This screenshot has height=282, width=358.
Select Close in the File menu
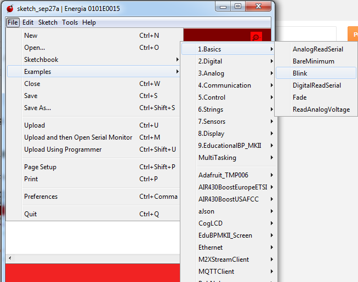[x=94, y=84]
